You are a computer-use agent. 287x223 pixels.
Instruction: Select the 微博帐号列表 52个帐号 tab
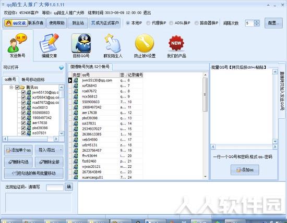pos(90,67)
